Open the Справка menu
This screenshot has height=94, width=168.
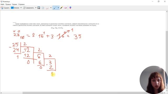point(22,4)
